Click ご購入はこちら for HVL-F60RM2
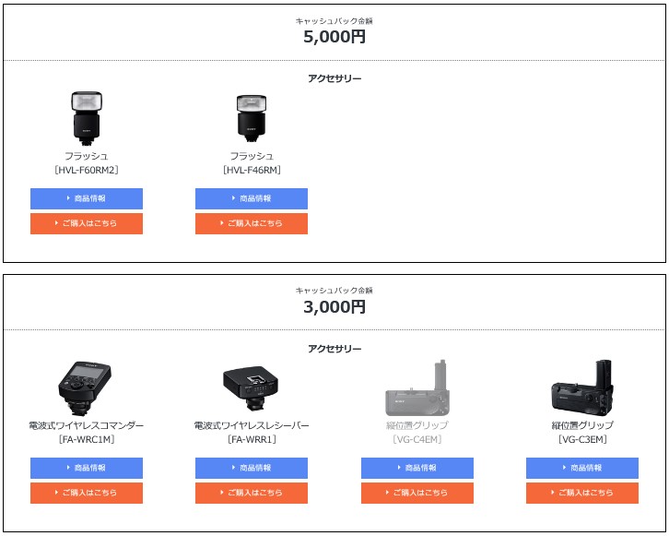The height and width of the screenshot is (536, 669). [x=87, y=223]
